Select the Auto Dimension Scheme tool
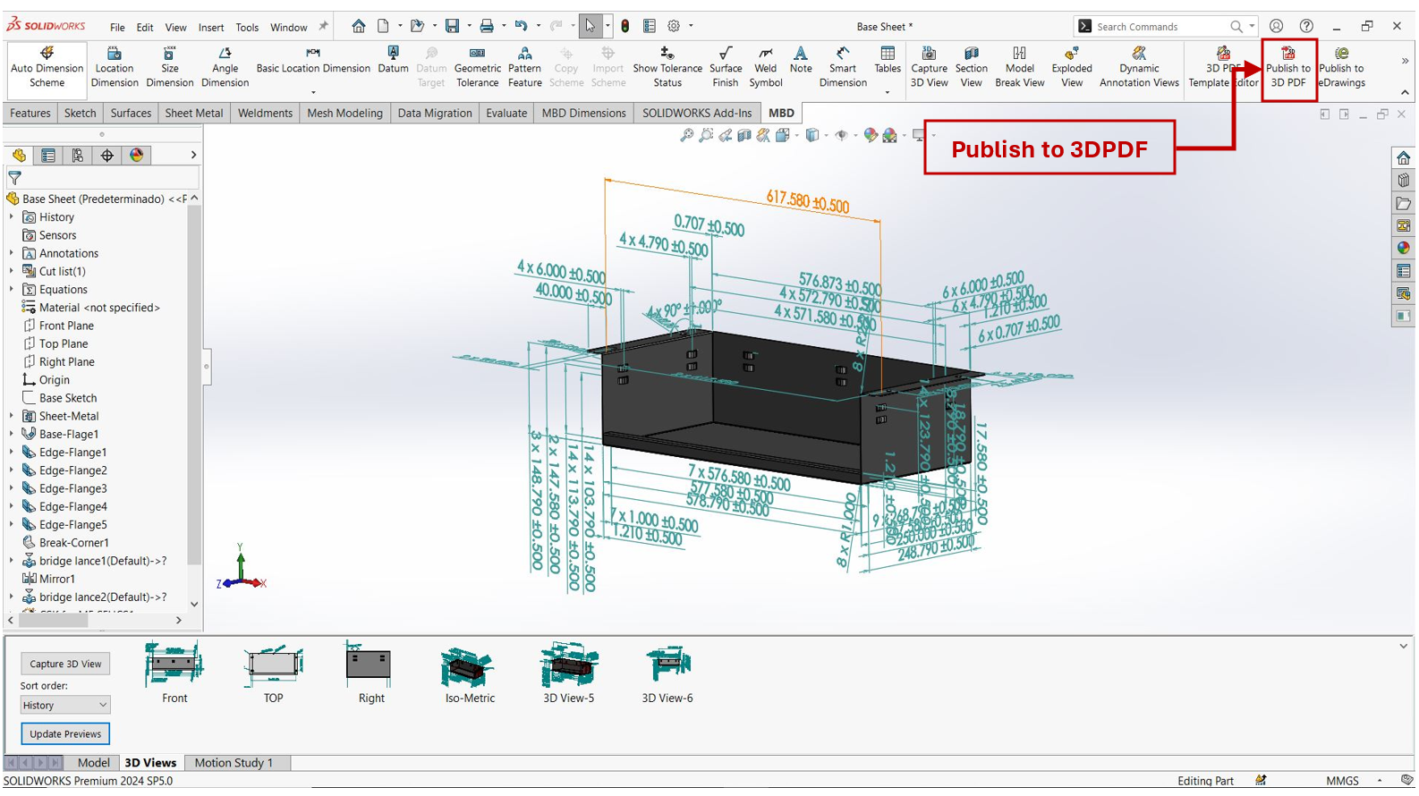The height and width of the screenshot is (796, 1419). pyautogui.click(x=47, y=67)
